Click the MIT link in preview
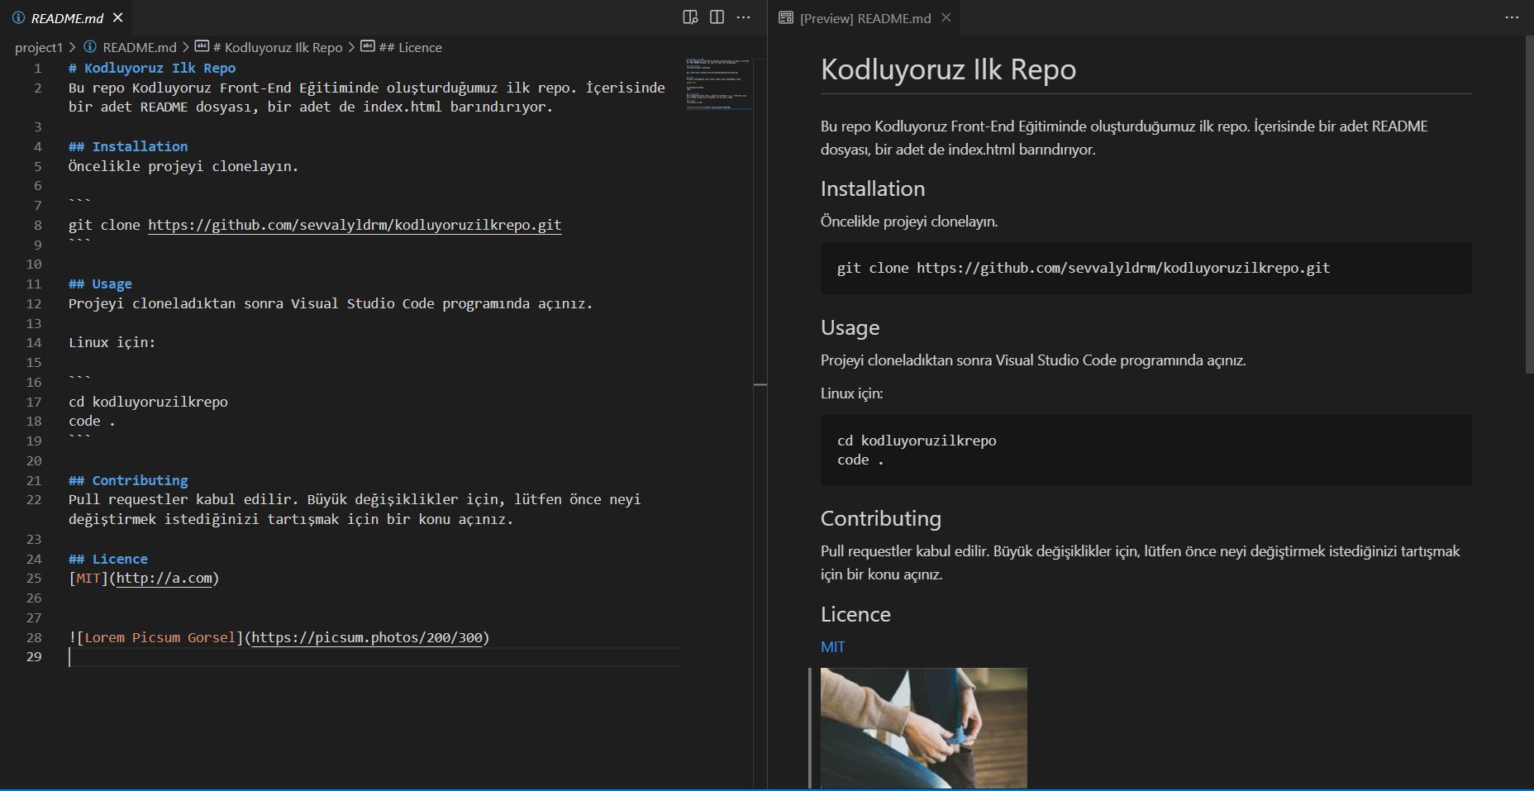Screen dimensions: 1534x791 (x=832, y=647)
